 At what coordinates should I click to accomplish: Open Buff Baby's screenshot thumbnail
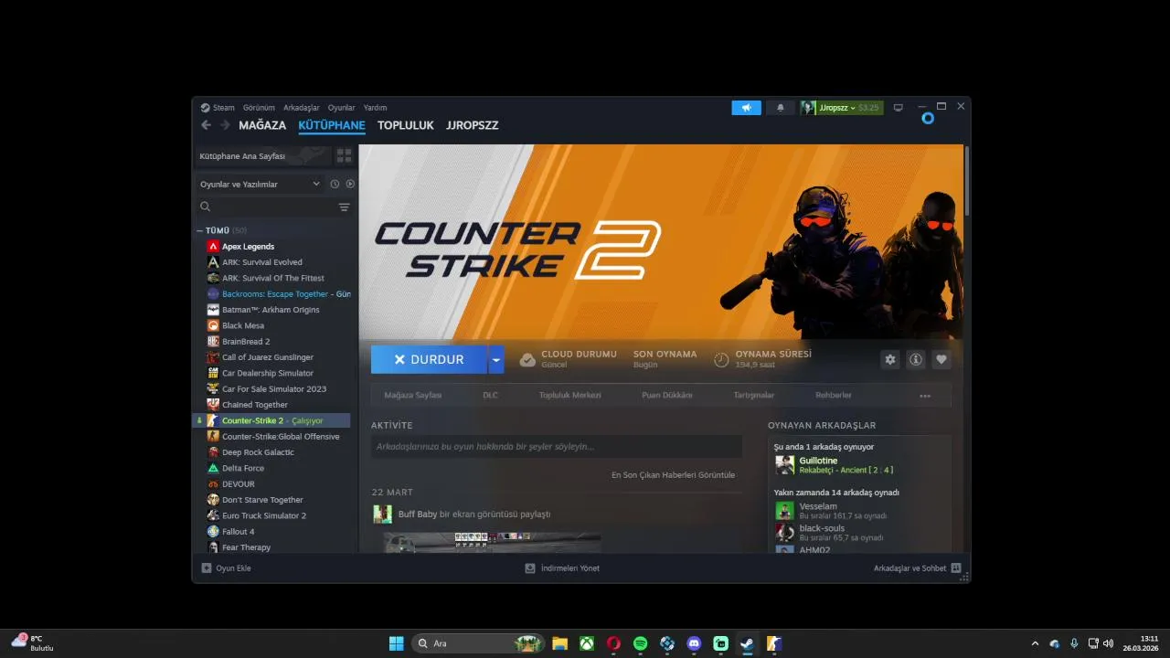pyautogui.click(x=493, y=543)
